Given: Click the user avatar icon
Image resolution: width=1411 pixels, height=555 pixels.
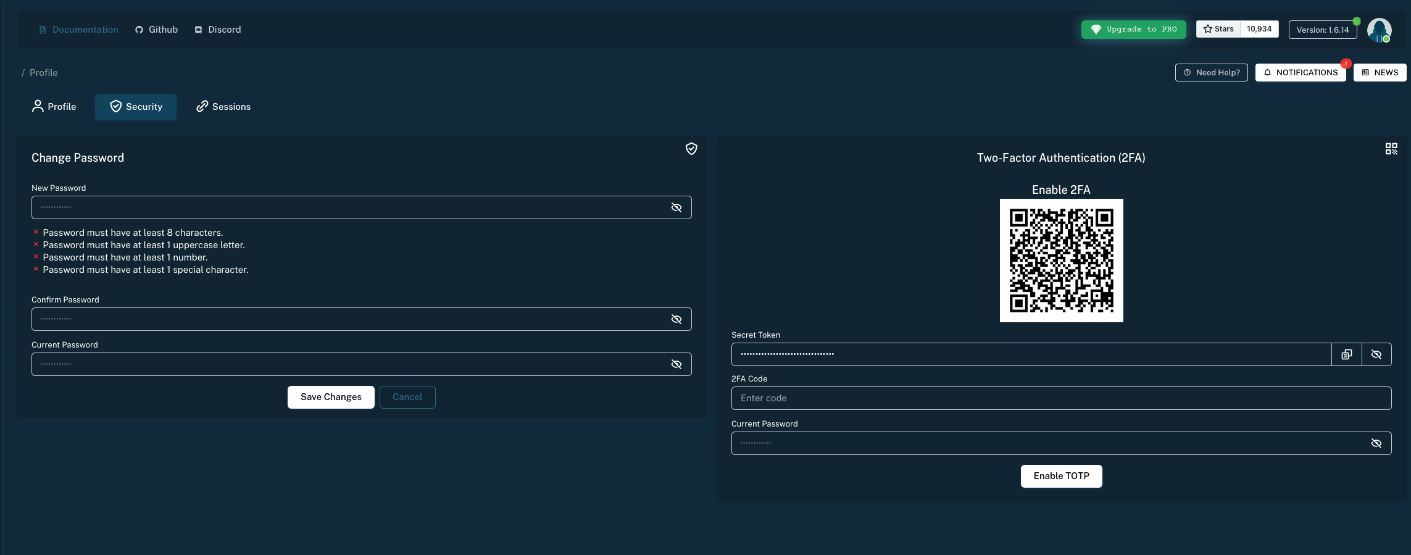Looking at the screenshot, I should [1379, 30].
